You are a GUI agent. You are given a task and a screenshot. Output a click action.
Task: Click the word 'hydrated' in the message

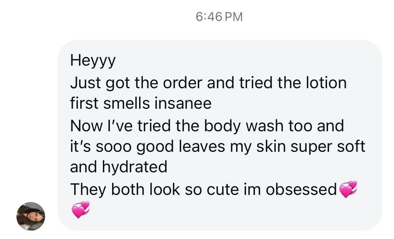click(x=135, y=167)
